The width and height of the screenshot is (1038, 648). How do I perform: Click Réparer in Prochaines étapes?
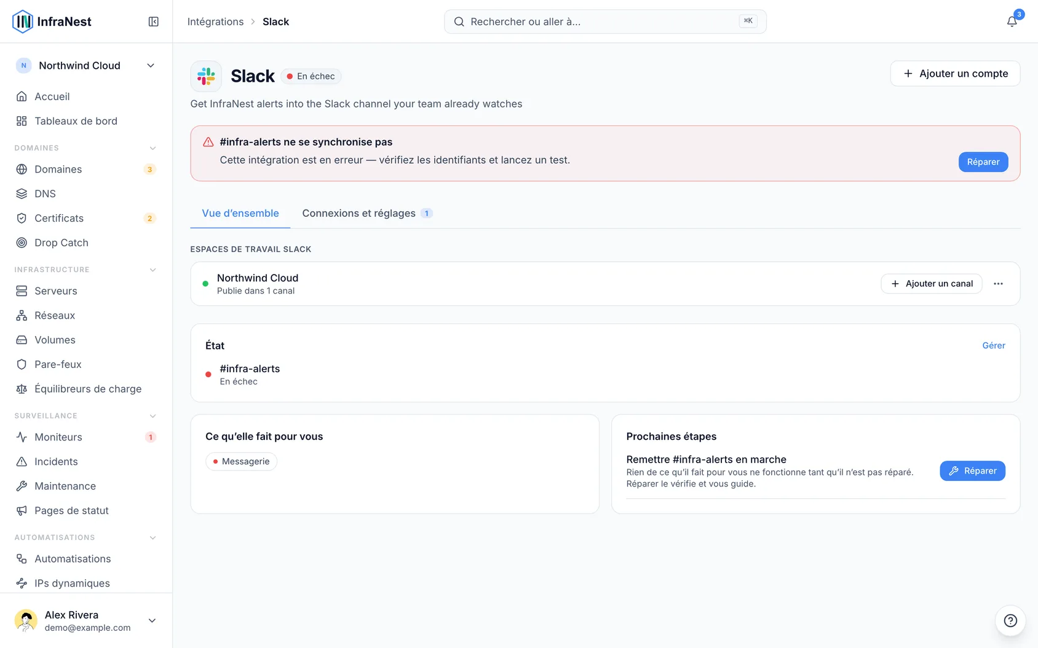[972, 471]
